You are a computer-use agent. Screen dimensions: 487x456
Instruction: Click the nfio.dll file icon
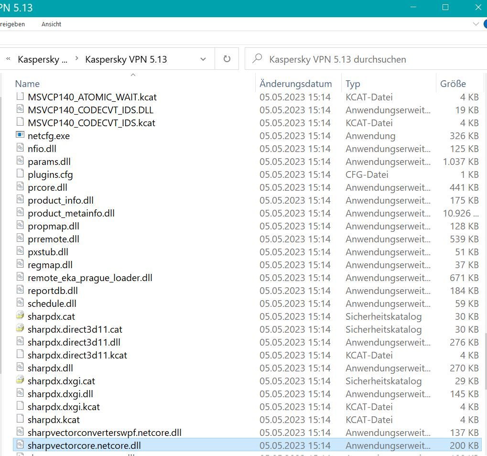pos(20,148)
